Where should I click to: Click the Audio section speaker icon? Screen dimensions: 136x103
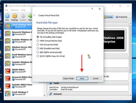click(51, 83)
